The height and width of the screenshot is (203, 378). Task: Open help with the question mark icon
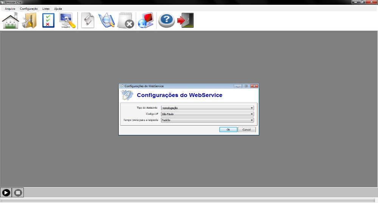[x=166, y=21]
